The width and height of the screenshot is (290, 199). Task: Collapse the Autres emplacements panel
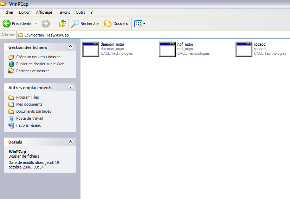(70, 87)
